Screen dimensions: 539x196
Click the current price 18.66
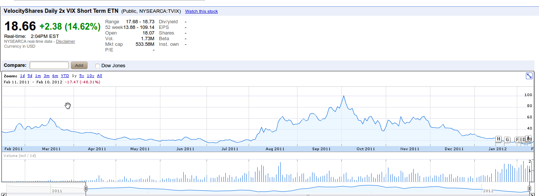(x=20, y=26)
